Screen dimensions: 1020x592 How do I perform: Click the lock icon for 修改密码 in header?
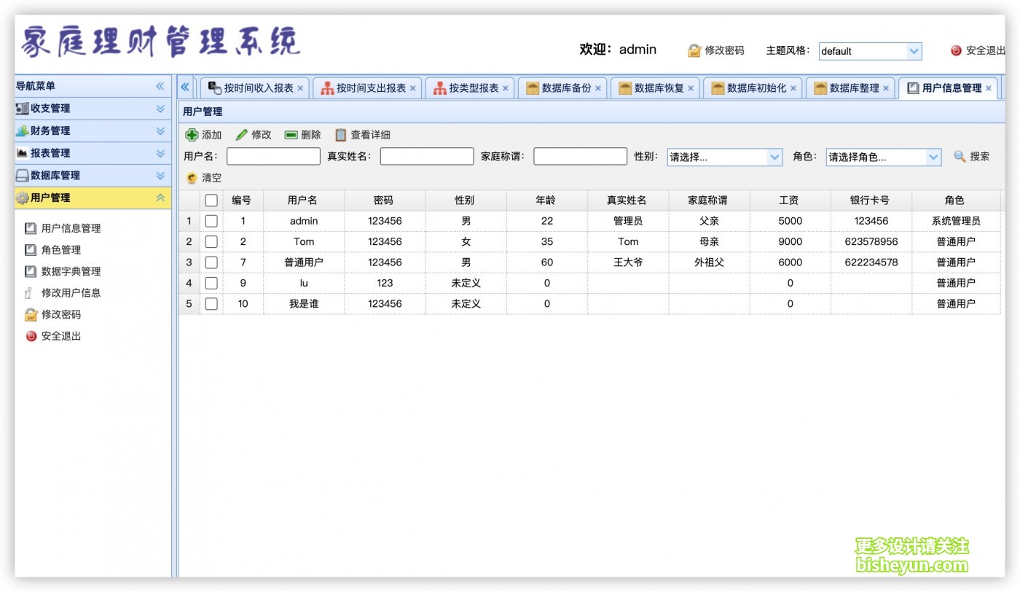click(694, 50)
